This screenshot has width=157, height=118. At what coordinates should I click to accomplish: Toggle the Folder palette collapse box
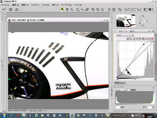coord(2,14)
